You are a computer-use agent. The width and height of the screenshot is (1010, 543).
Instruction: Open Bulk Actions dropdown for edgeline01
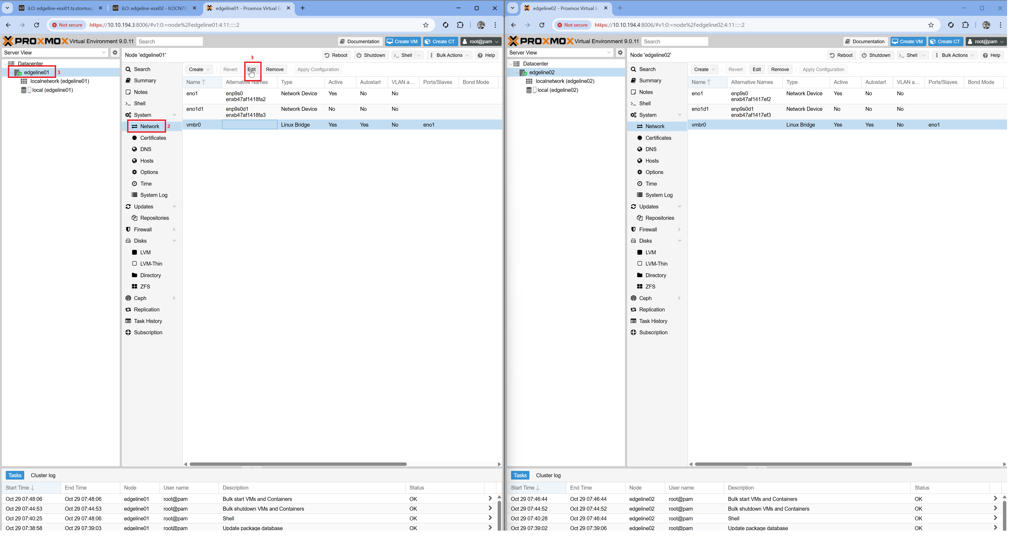pos(449,55)
